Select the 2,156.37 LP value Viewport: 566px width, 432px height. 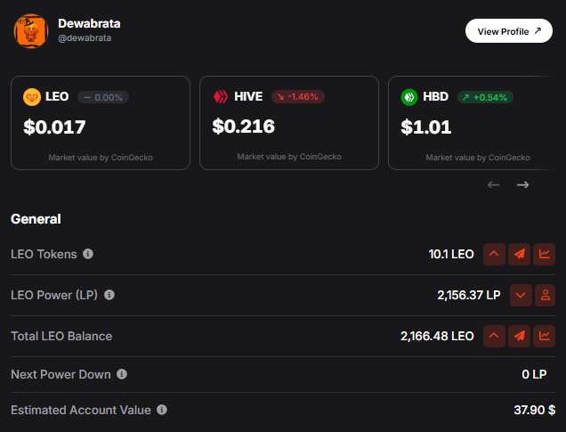pyautogui.click(x=469, y=295)
